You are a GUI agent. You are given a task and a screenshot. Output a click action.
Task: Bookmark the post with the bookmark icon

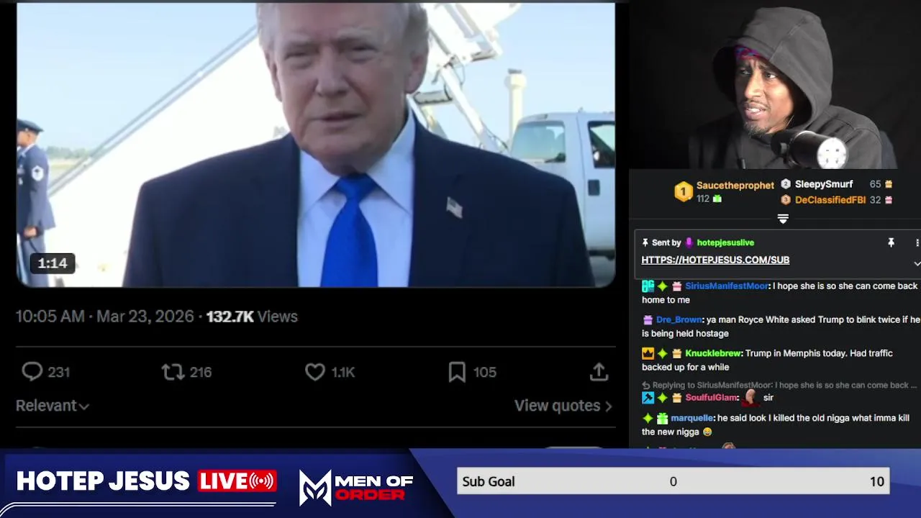pos(457,371)
